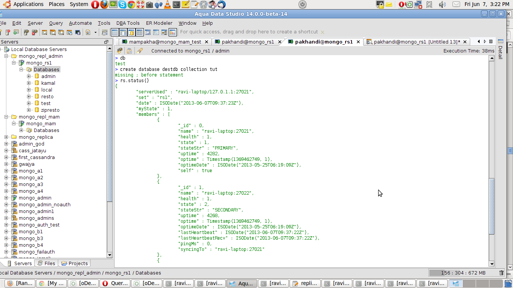Restore the Servers panel with its header icon
Screen dimensions: 513x288
pos(106,42)
